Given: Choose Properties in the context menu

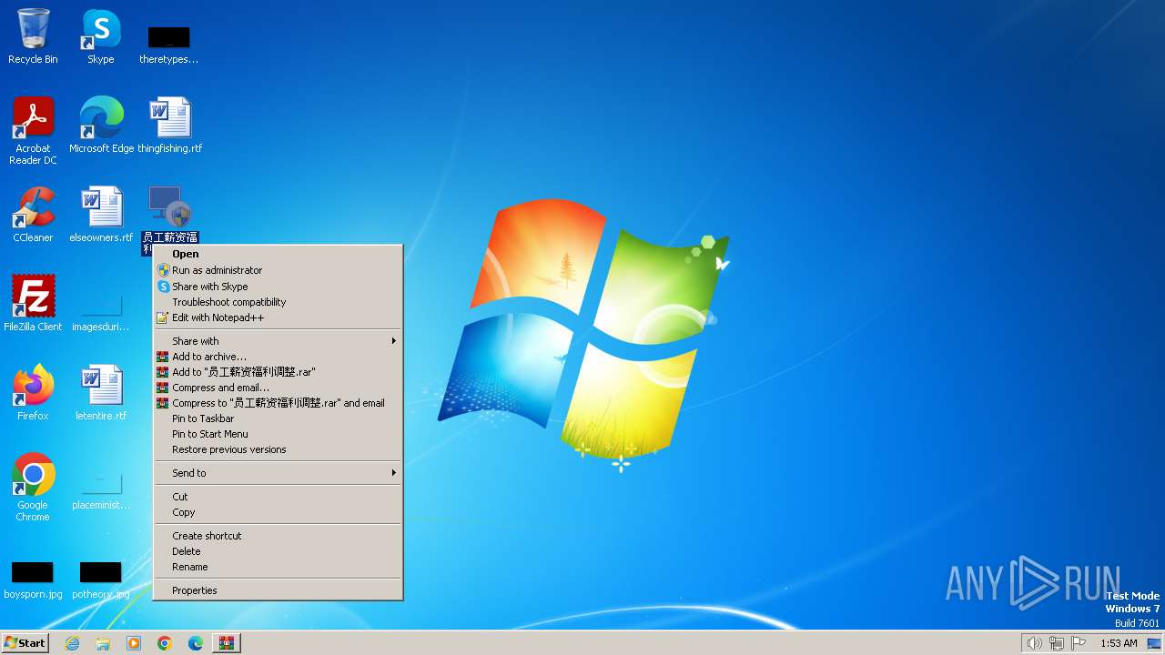Looking at the screenshot, I should click(x=278, y=590).
